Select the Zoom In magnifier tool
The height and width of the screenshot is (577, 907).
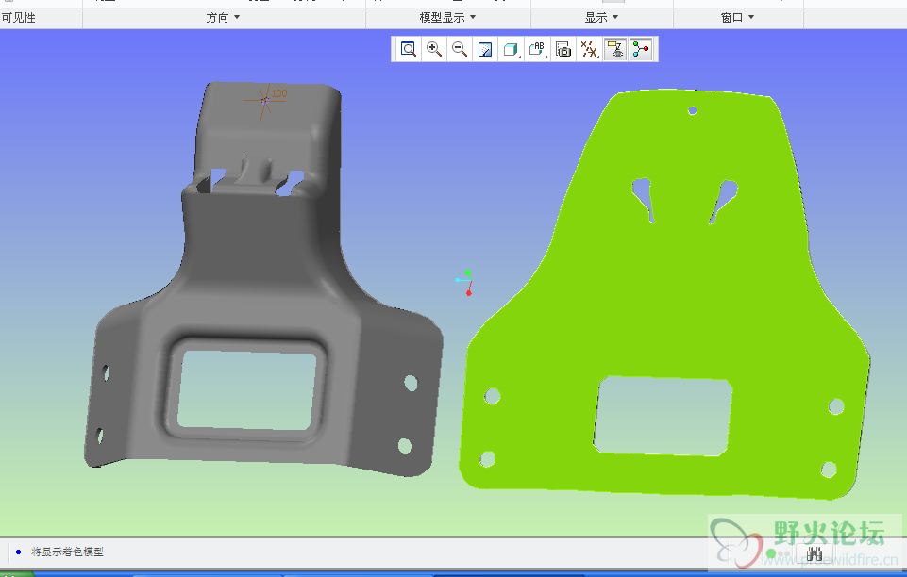click(434, 49)
